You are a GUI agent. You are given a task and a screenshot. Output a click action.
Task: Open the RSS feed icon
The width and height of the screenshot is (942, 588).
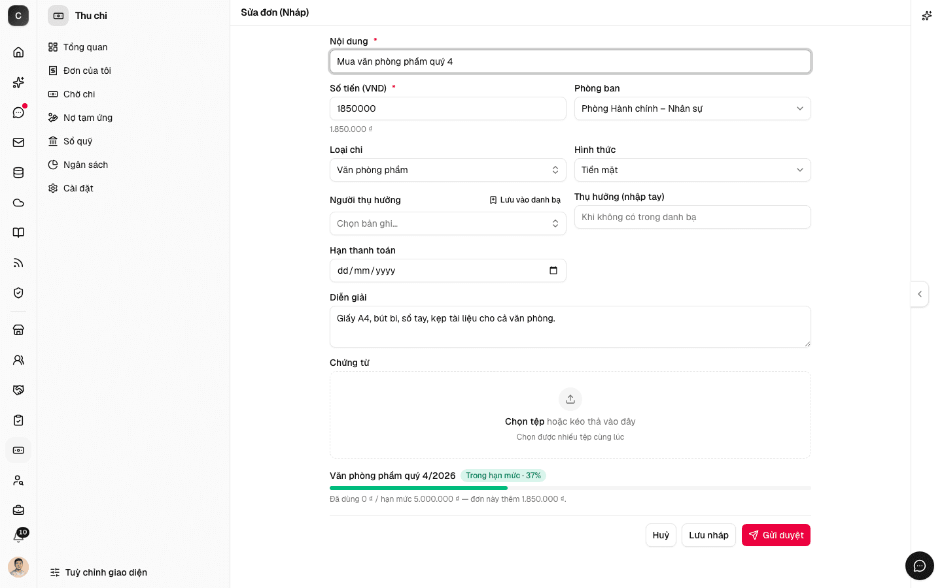(x=18, y=263)
